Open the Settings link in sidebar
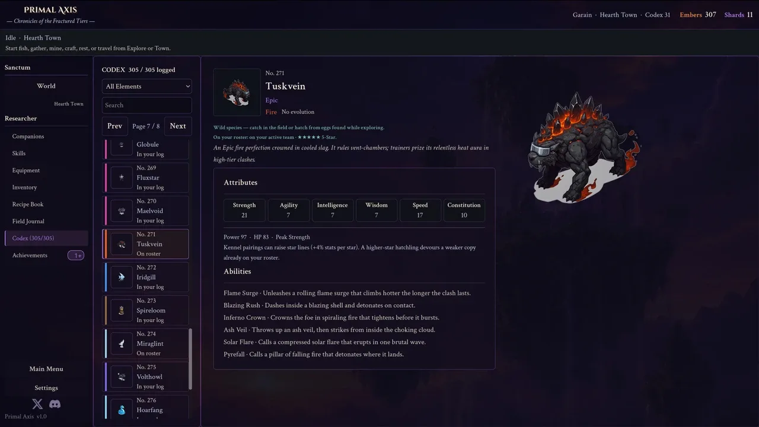The width and height of the screenshot is (759, 427). (46, 388)
